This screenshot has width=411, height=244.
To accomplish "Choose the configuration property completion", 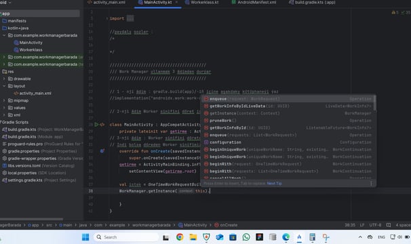I will point(288,142).
